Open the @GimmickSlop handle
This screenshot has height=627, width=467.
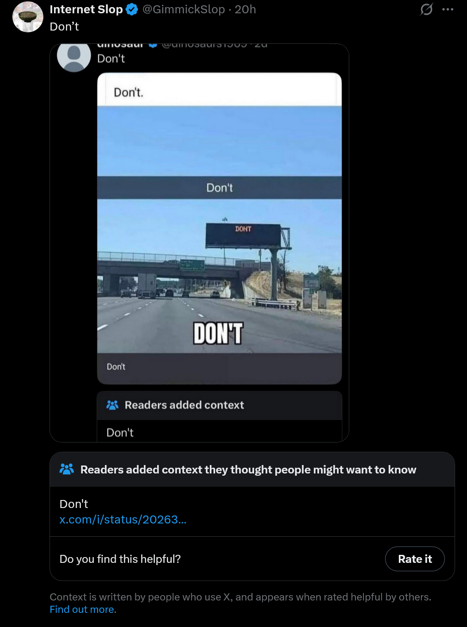(184, 9)
